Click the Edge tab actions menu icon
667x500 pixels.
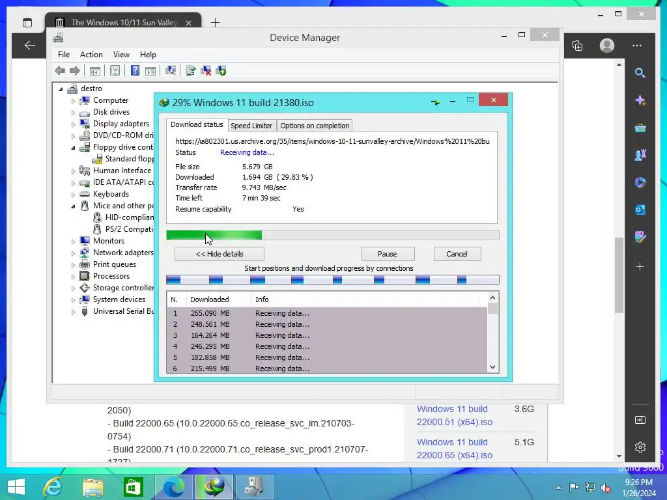27,23
